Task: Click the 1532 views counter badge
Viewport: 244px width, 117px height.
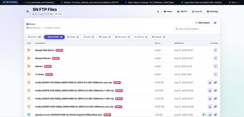Action: [x=59, y=14]
